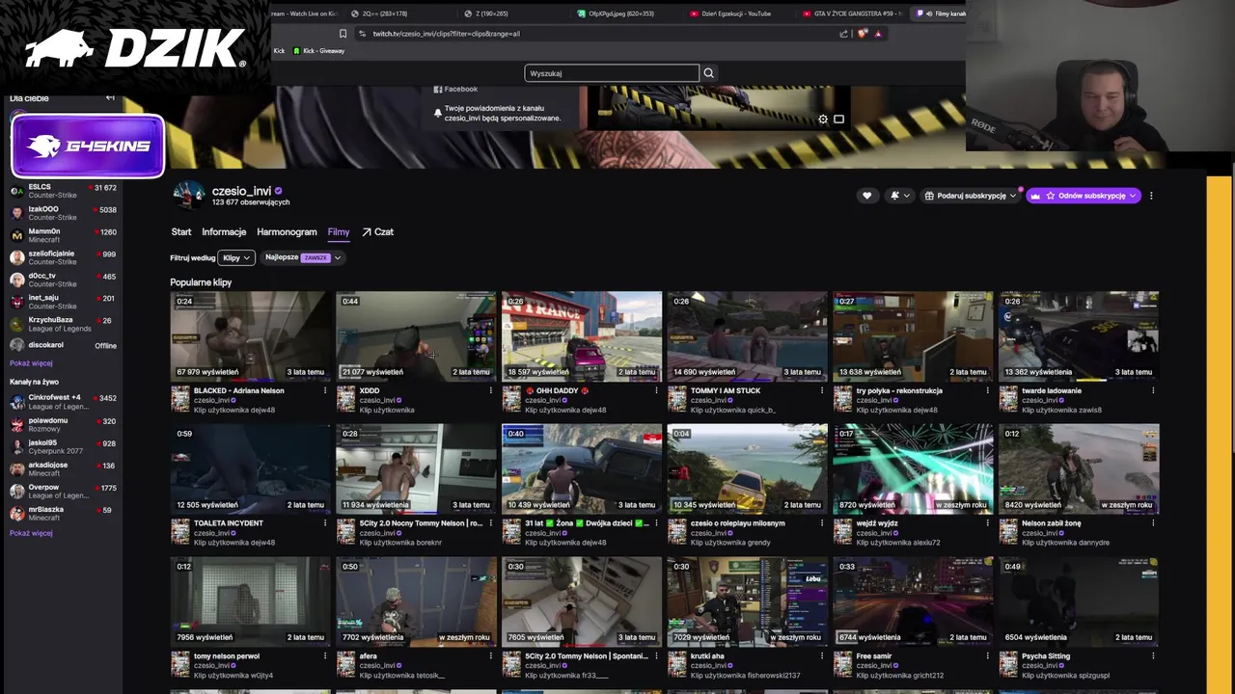Image resolution: width=1235 pixels, height=694 pixels.
Task: Click d0cc_tv avatar icon in sidebar
Action: pyautogui.click(x=16, y=280)
